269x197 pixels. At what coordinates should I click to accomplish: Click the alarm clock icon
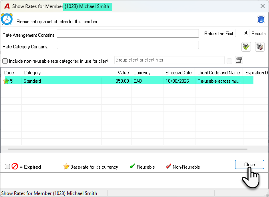pyautogui.click(x=7, y=19)
